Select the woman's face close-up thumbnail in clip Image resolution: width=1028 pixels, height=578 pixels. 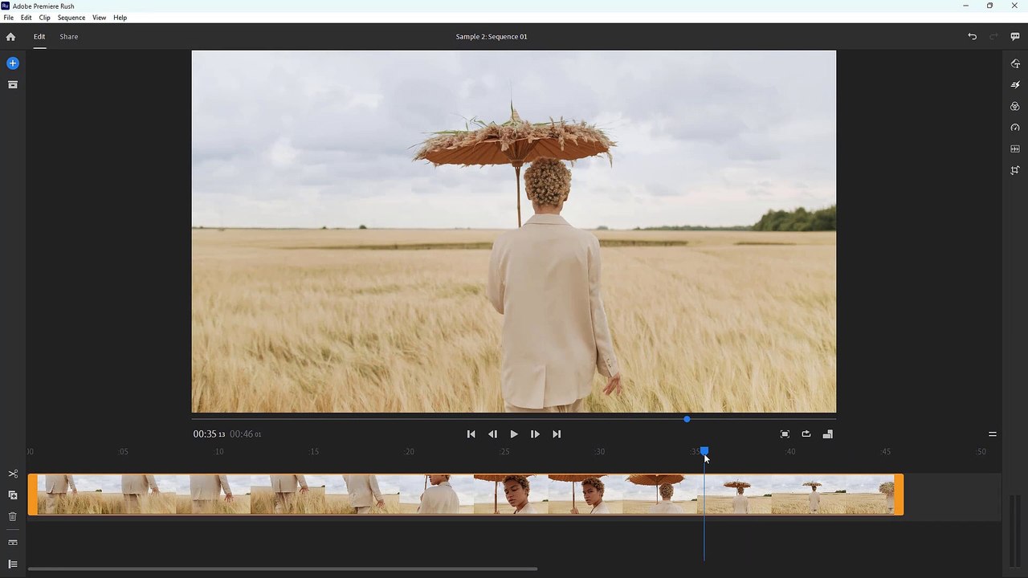511,495
